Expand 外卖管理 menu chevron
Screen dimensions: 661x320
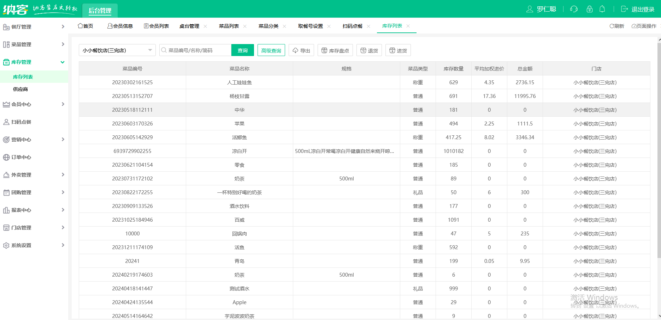pyautogui.click(x=63, y=175)
